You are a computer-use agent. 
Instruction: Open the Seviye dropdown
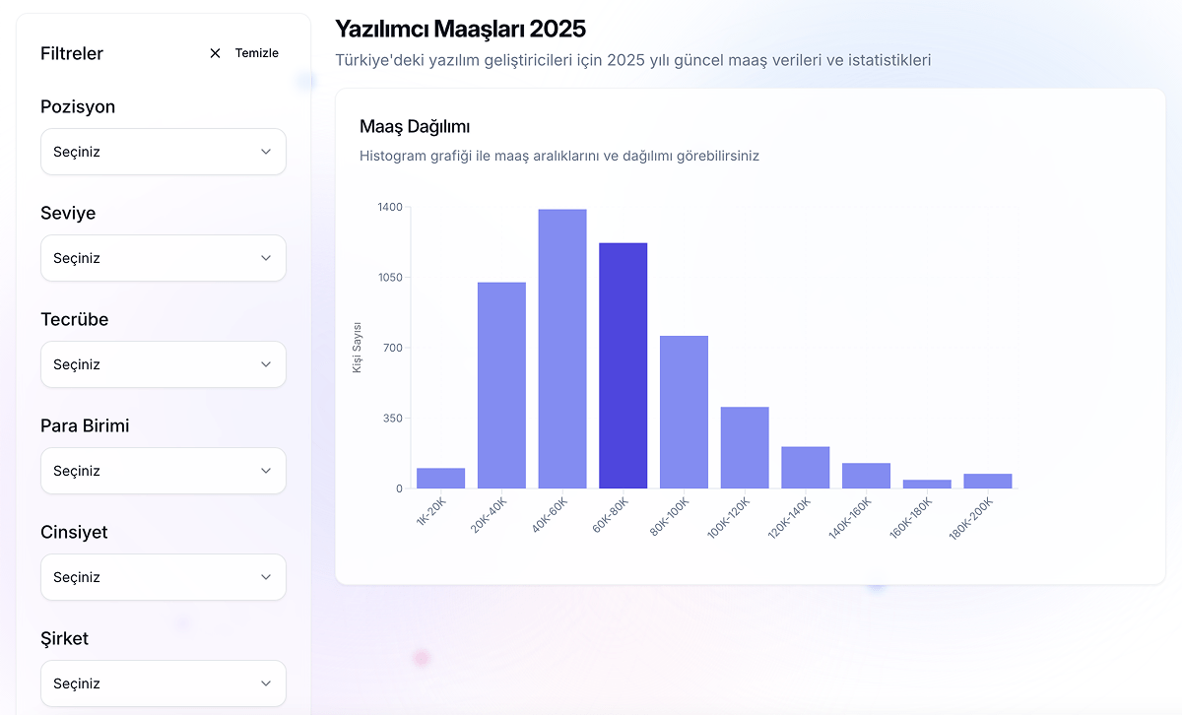click(x=163, y=258)
